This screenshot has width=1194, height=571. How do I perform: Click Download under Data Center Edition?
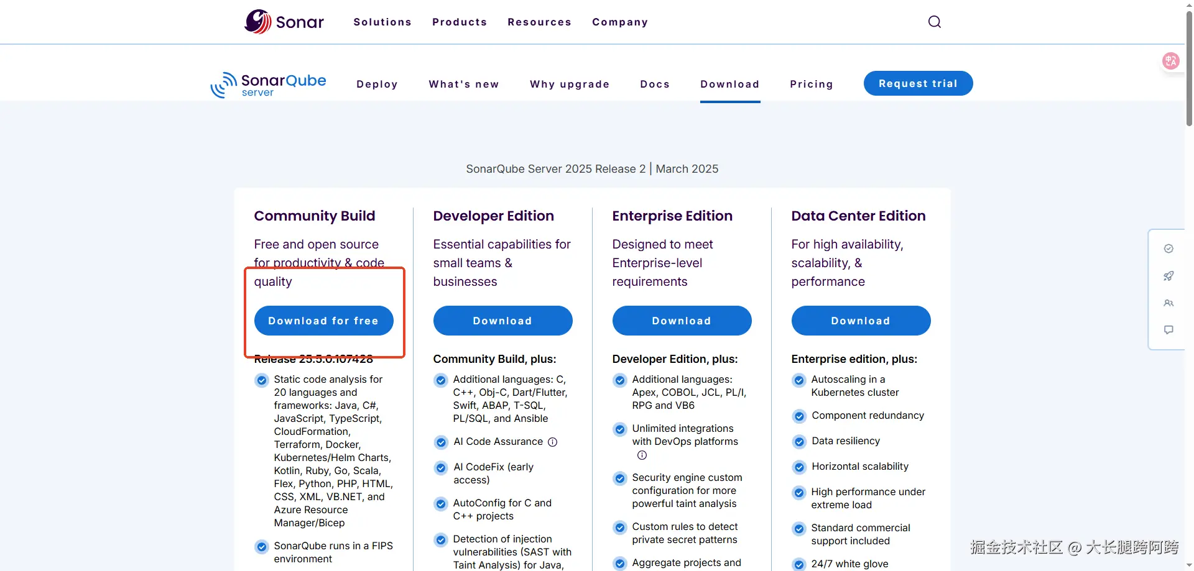pyautogui.click(x=861, y=321)
